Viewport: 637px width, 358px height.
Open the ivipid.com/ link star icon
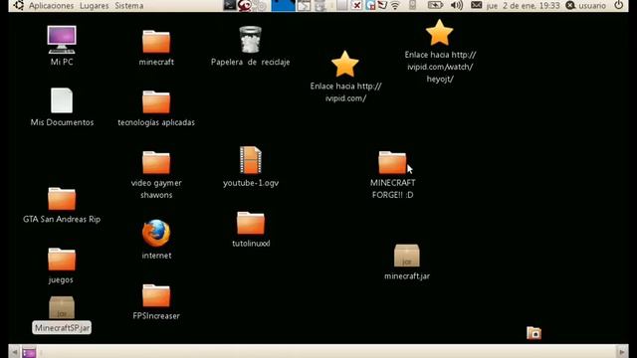345,64
